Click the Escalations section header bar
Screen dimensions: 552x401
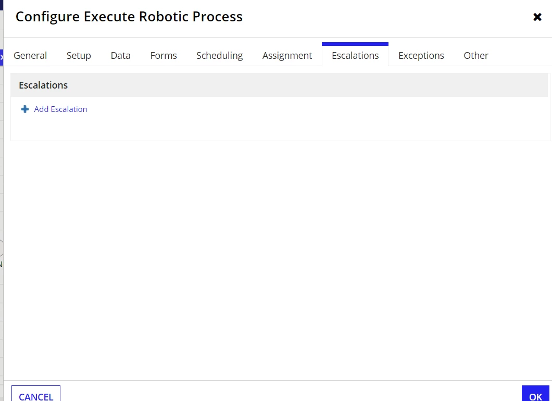(279, 85)
